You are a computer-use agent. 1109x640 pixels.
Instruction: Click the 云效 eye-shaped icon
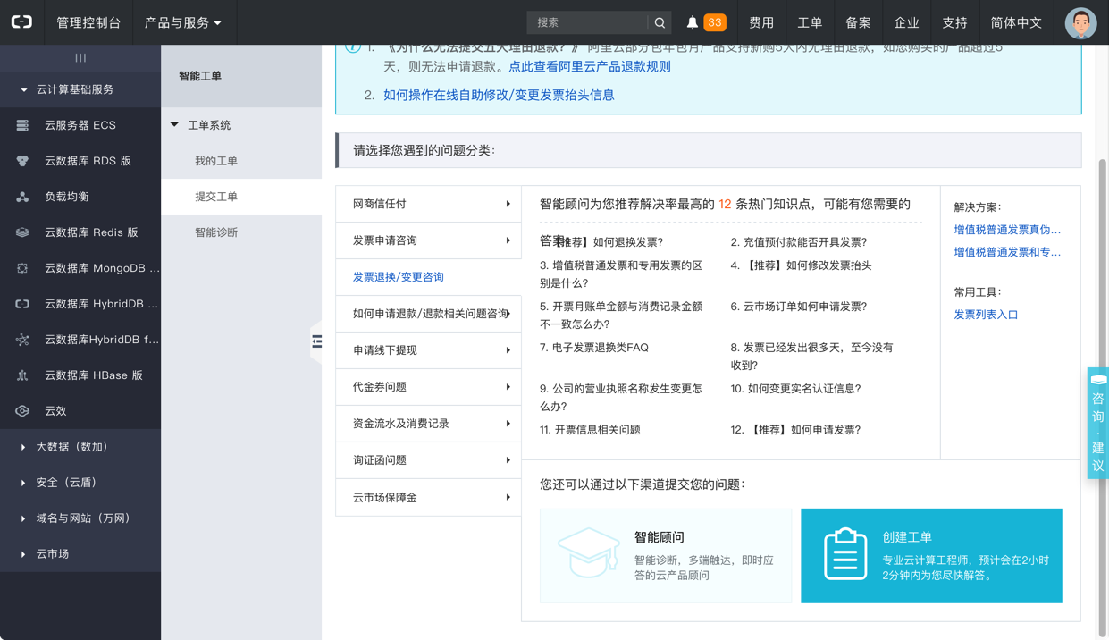click(22, 411)
